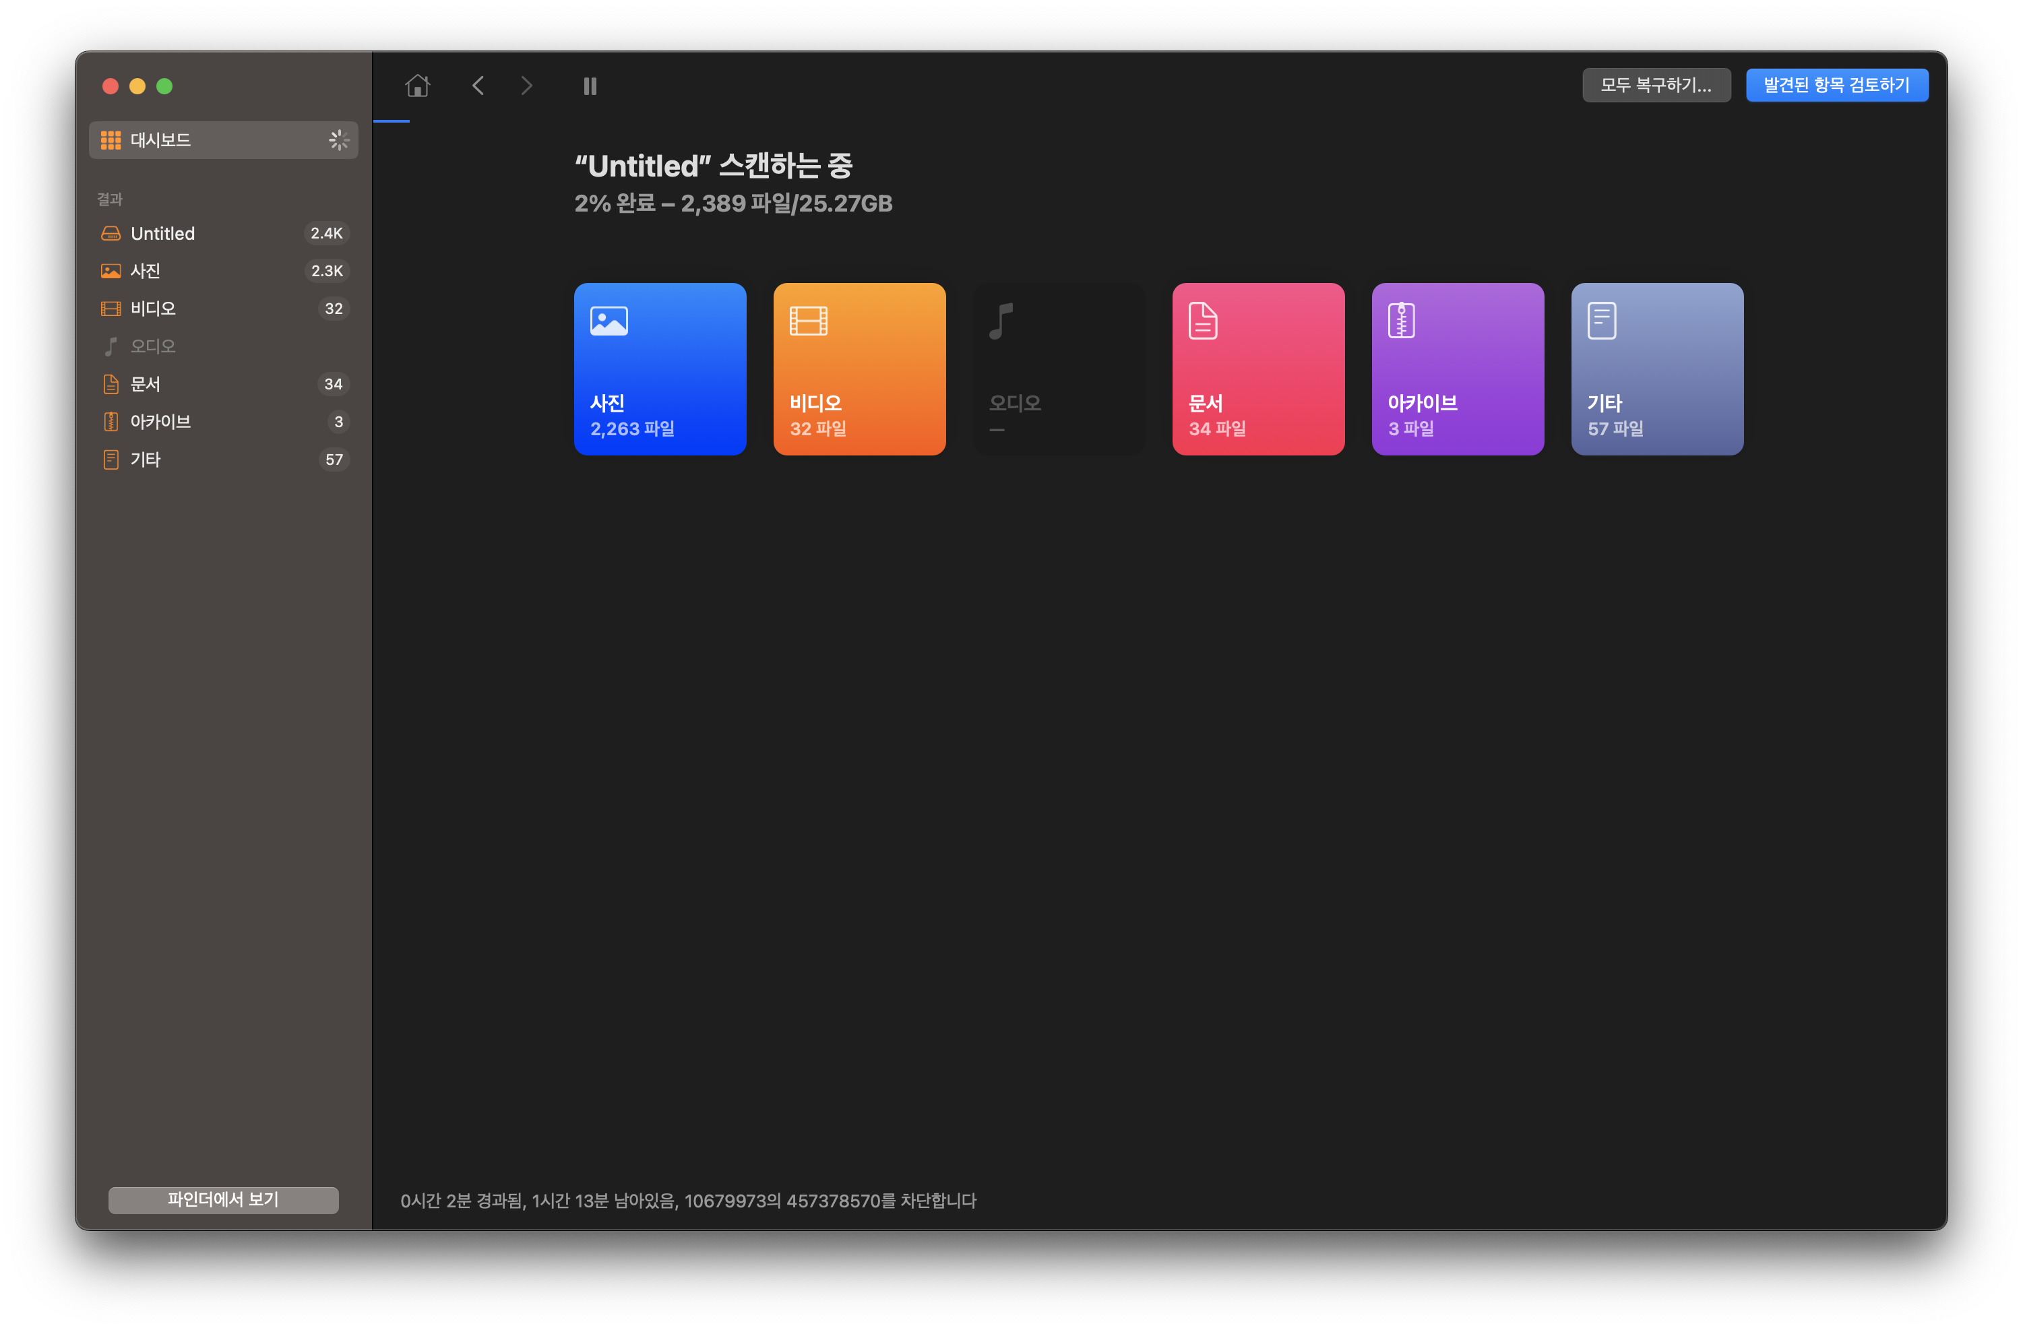This screenshot has height=1330, width=2023.
Task: Select 대시보드 in the sidebar
Action: 222,140
